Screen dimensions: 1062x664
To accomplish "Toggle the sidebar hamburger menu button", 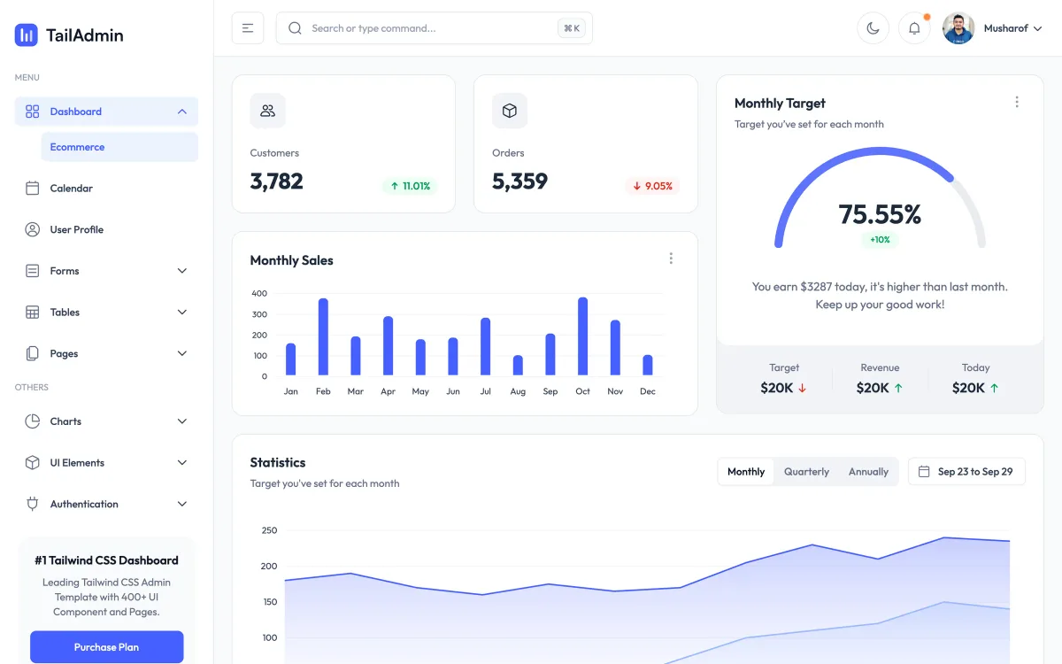I will click(248, 28).
